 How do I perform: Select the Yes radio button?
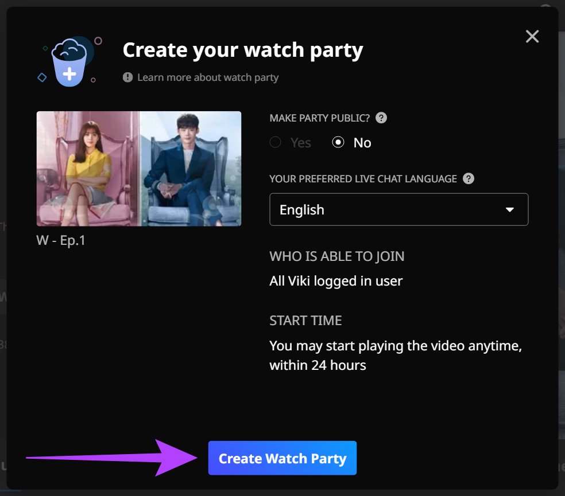(x=276, y=142)
